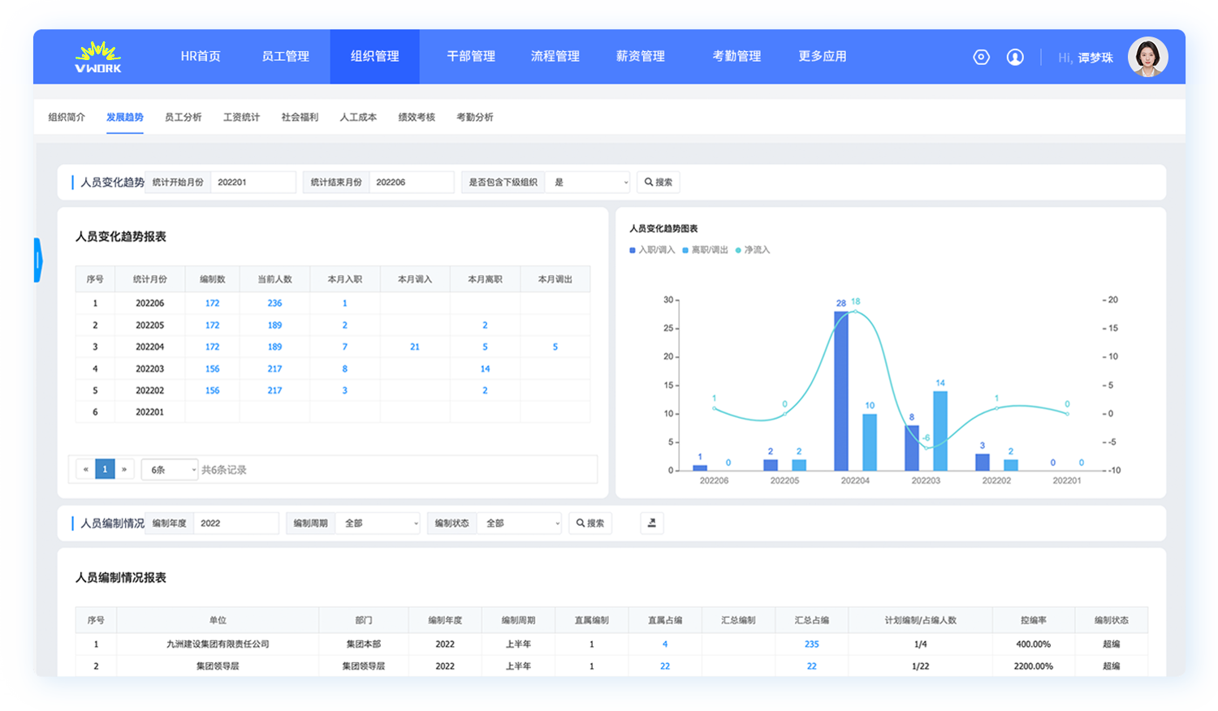1218x711 pixels.
Task: Click the export icon beside search
Action: pos(651,524)
